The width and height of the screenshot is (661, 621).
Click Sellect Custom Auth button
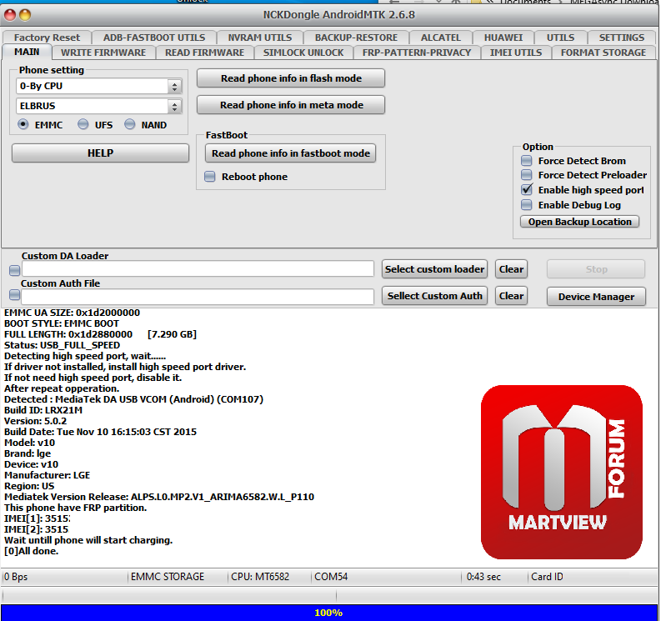click(x=434, y=296)
